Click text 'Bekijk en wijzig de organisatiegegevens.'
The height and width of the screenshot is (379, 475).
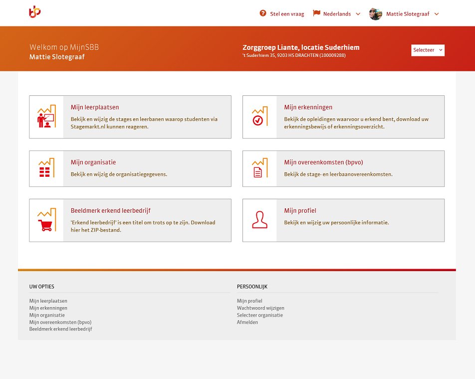tap(119, 174)
